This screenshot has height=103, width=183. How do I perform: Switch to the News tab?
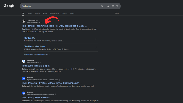coord(45,13)
